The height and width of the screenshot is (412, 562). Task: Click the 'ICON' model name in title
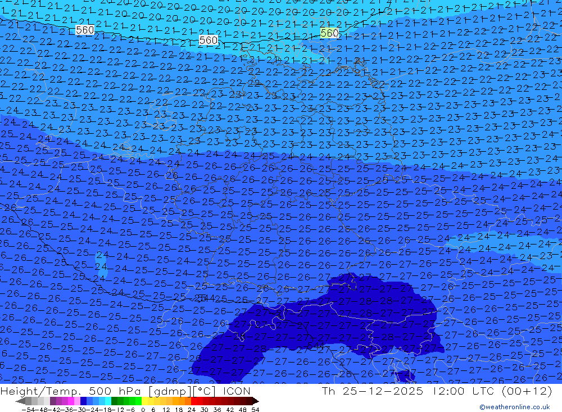point(237,391)
